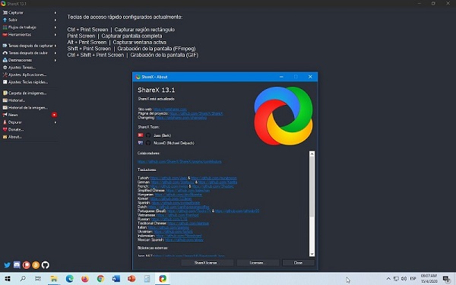Open the taskbar clock and date
The image size is (456, 285).
point(429,279)
